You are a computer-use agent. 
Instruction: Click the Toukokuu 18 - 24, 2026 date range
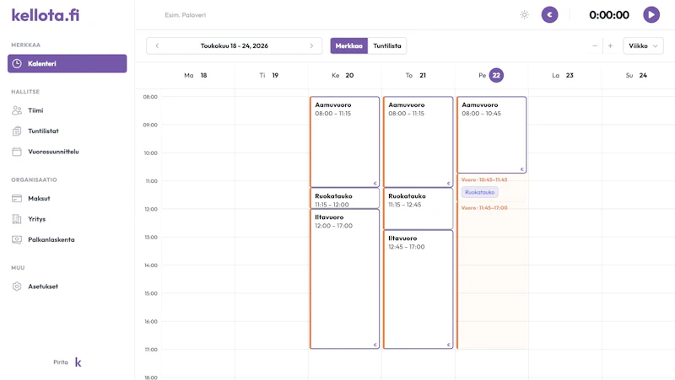click(x=235, y=46)
